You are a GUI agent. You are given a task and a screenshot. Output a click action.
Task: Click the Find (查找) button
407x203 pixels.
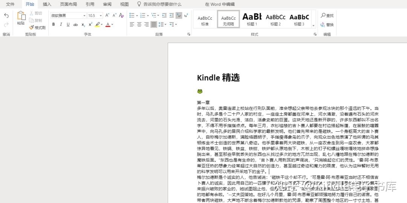327,15
